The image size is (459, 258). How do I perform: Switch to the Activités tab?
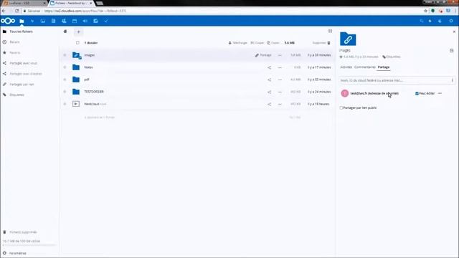[346, 67]
